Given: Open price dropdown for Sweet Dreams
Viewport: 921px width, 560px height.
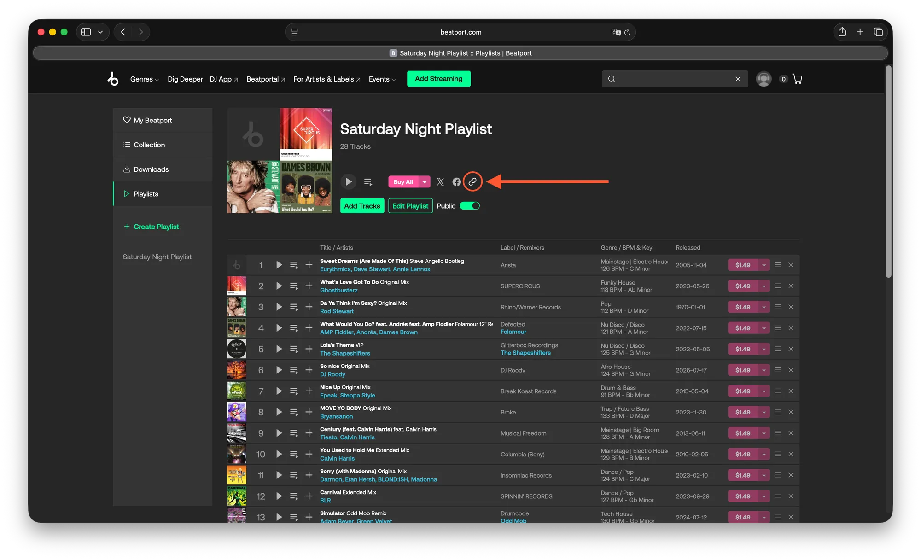Looking at the screenshot, I should point(764,265).
